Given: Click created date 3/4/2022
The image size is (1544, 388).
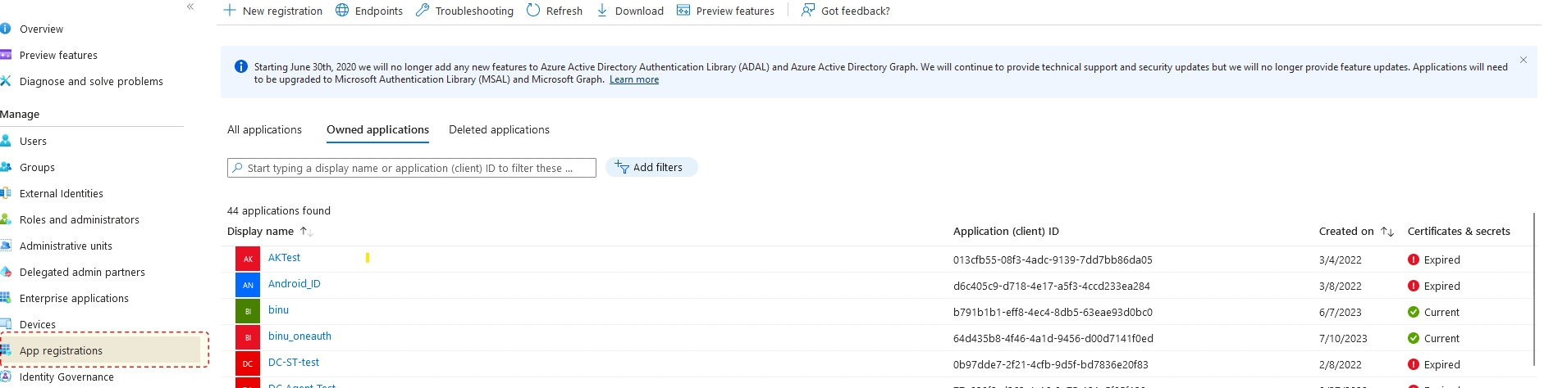Looking at the screenshot, I should coord(1341,260).
